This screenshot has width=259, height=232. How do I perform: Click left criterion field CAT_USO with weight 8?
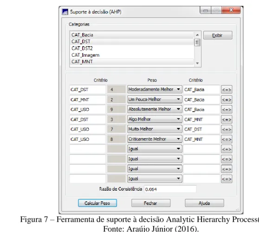click(88, 139)
